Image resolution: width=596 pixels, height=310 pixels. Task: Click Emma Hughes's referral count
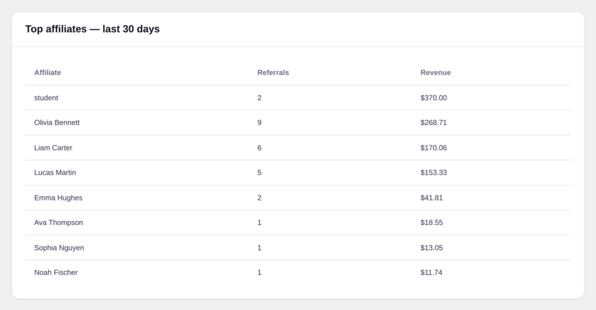coord(259,198)
